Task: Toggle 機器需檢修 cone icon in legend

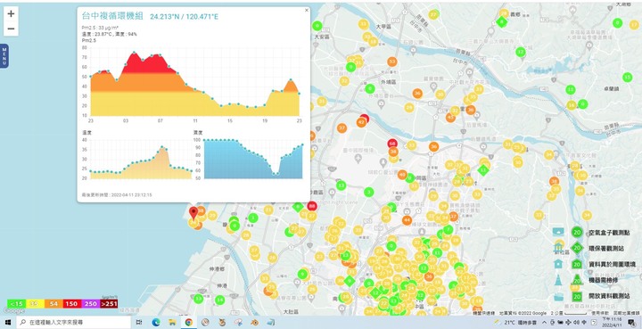Action: coord(558,280)
